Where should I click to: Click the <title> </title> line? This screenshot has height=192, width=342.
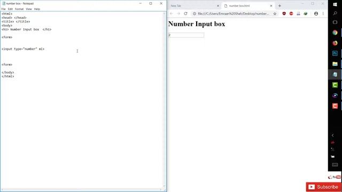[15, 21]
